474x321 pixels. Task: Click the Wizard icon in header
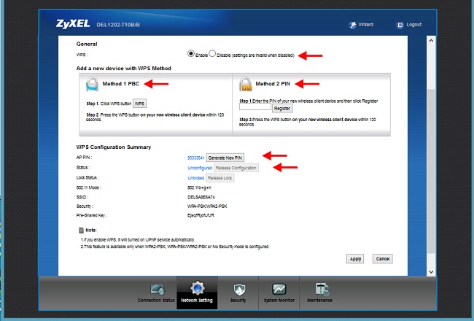tap(352, 25)
